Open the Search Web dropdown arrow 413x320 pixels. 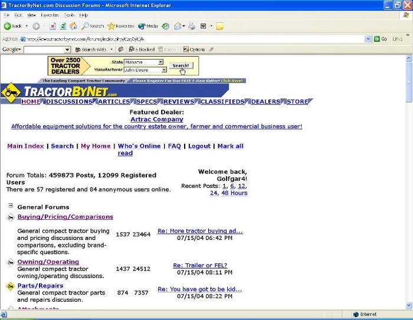pyautogui.click(x=112, y=50)
